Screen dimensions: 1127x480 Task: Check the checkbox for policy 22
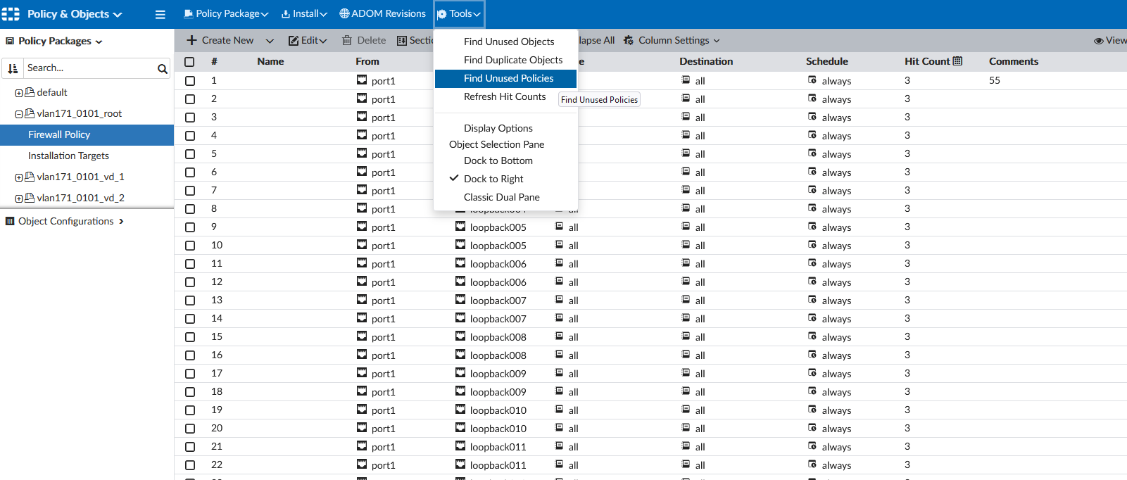(190, 465)
